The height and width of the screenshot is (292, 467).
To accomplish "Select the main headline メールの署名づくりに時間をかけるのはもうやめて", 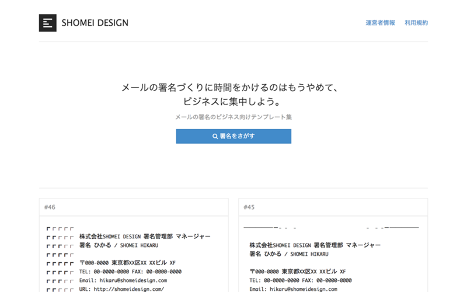I will coord(229,88).
